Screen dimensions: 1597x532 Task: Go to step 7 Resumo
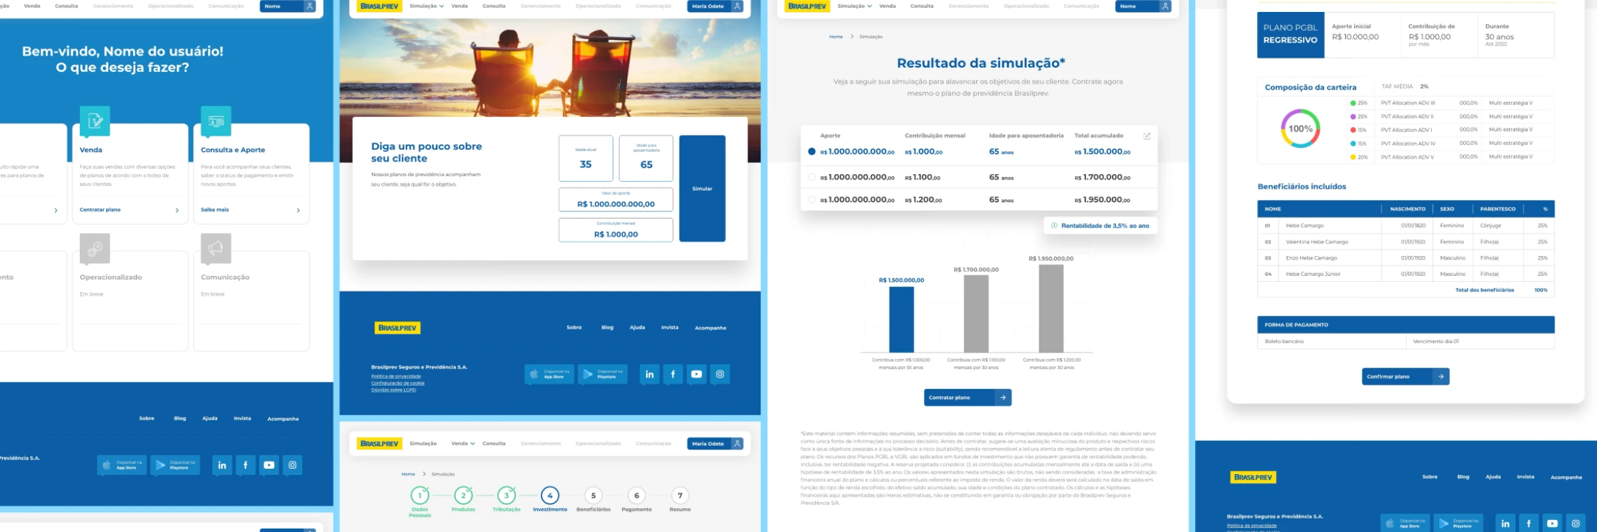(680, 495)
